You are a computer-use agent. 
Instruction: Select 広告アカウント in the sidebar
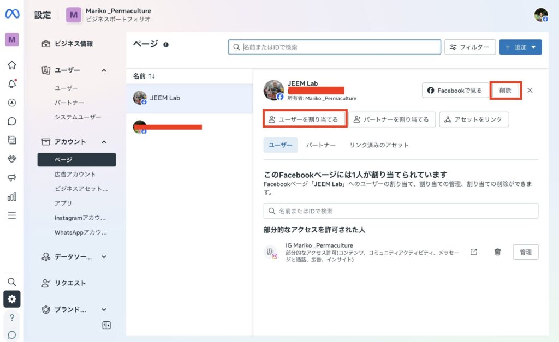(x=75, y=175)
